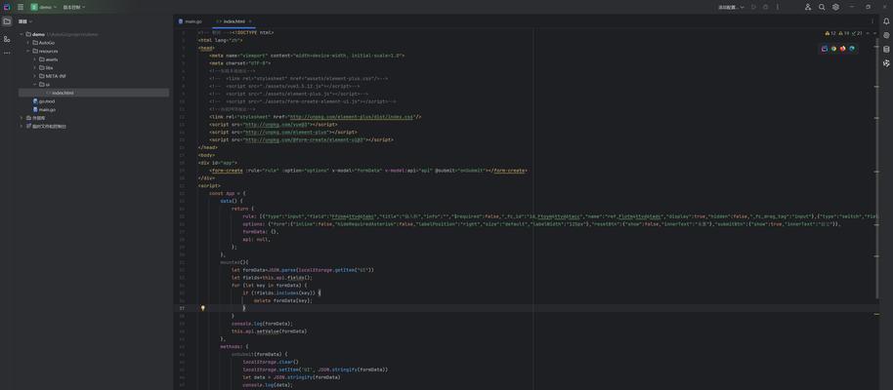Open editor tab options vertical dots
This screenshot has width=893, height=390.
[872, 21]
